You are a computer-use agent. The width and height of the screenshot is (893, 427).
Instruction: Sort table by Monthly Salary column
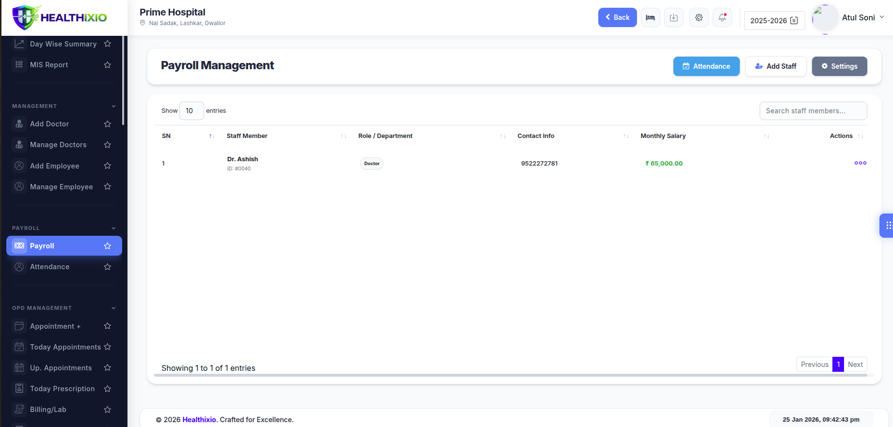point(766,136)
